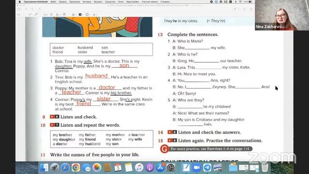The height and width of the screenshot is (174, 309).
Task: Click the Wi-Fi icon in menu bar
Action: (x=240, y=2)
